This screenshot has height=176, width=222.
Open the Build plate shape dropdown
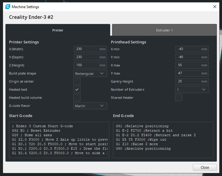pos(90,73)
